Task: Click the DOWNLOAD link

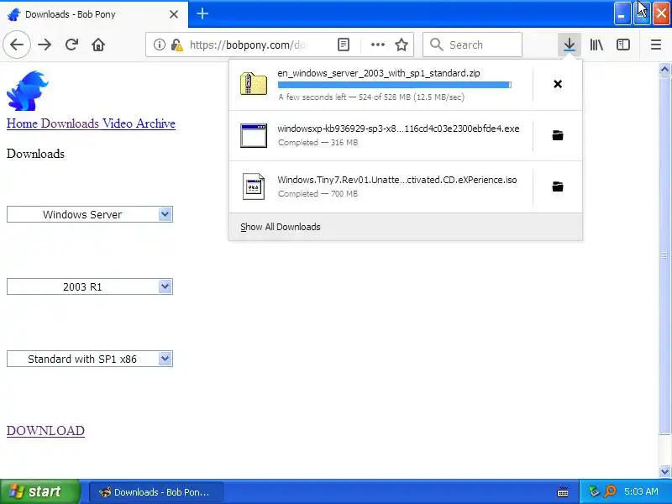Action: [45, 431]
